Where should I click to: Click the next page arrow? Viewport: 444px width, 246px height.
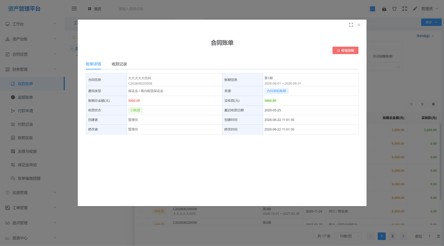403,236
